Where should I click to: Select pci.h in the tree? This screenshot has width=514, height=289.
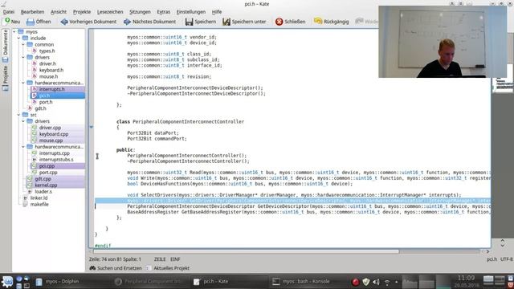coord(45,96)
